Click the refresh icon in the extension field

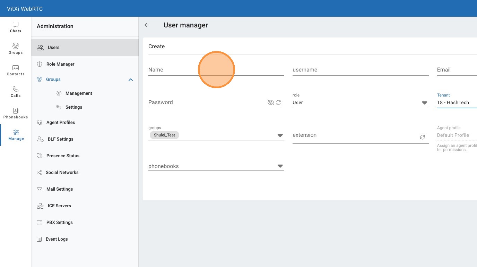point(422,137)
